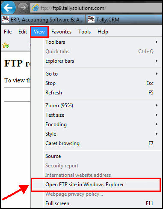
Task: Choose Refresh from the View menu
Action: [x=102, y=93]
